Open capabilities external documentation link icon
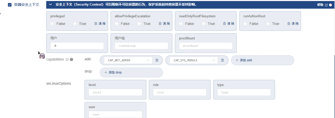The image size is (335, 118). click(x=67, y=60)
